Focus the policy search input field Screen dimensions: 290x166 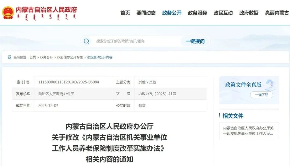134,41
